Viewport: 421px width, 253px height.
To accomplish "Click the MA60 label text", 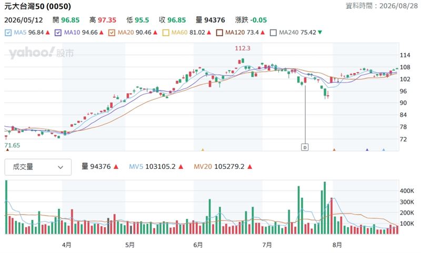I will click(x=179, y=33).
